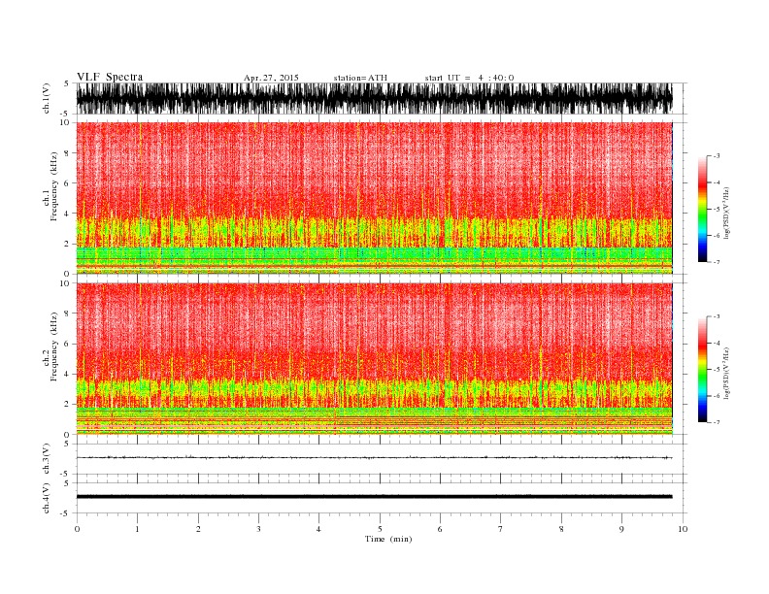Click the "-7" tick on ch.1 color bar

pos(716,262)
